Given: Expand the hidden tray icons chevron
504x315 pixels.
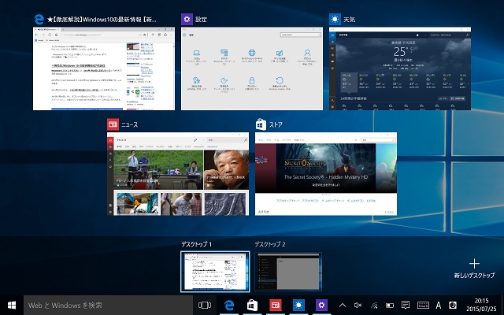Looking at the screenshot, I should tap(343, 306).
